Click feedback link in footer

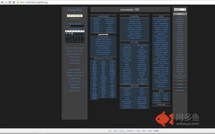point(130,131)
